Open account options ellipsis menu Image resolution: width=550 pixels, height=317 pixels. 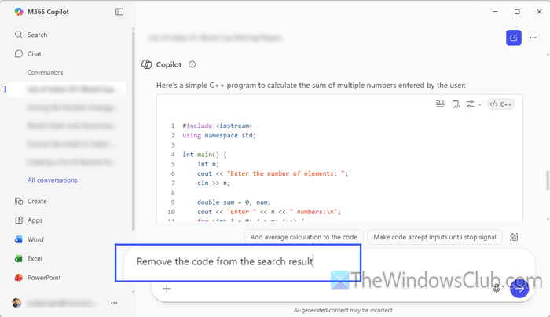[x=114, y=303]
